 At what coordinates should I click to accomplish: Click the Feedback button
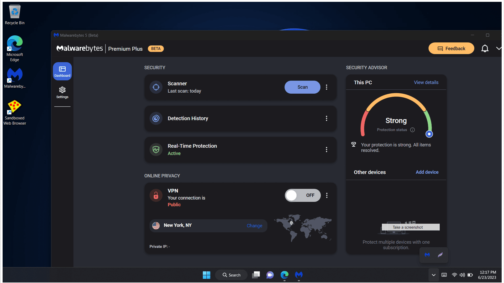pyautogui.click(x=451, y=49)
